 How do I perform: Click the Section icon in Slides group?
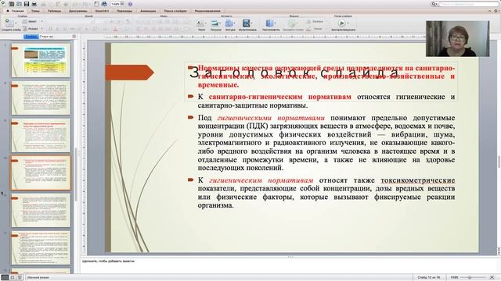click(24, 28)
